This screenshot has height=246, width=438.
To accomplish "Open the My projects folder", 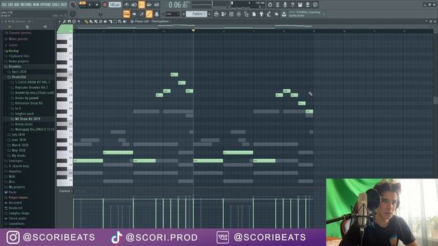I will (16, 187).
